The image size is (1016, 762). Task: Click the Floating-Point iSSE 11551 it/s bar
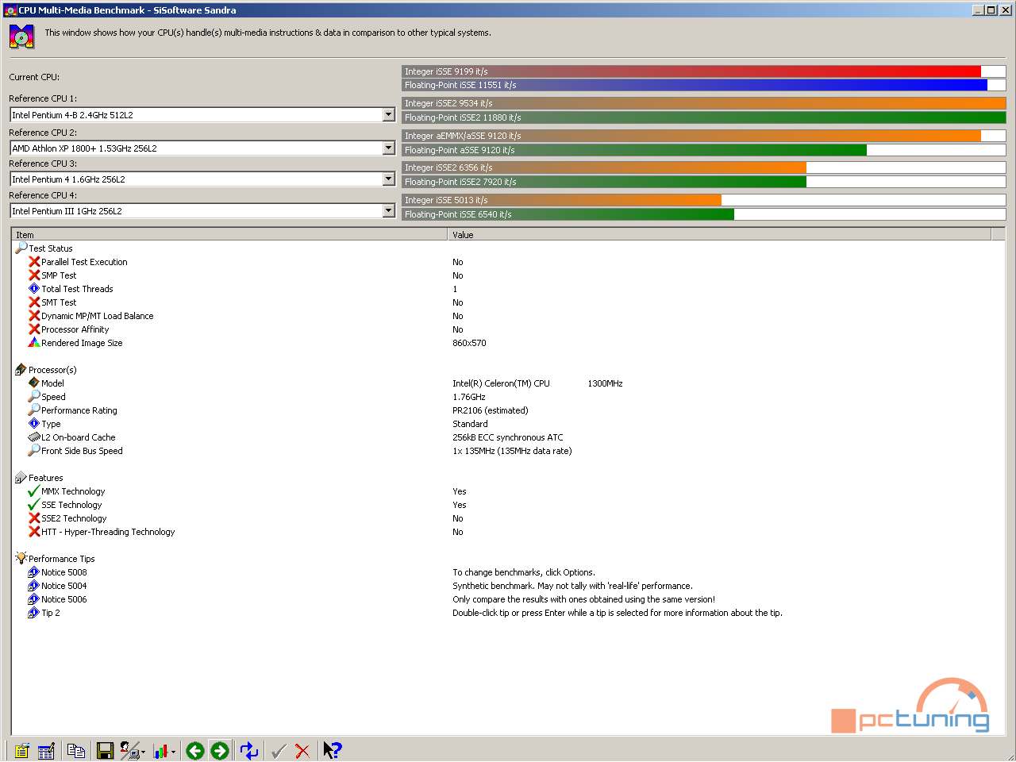[x=704, y=85]
